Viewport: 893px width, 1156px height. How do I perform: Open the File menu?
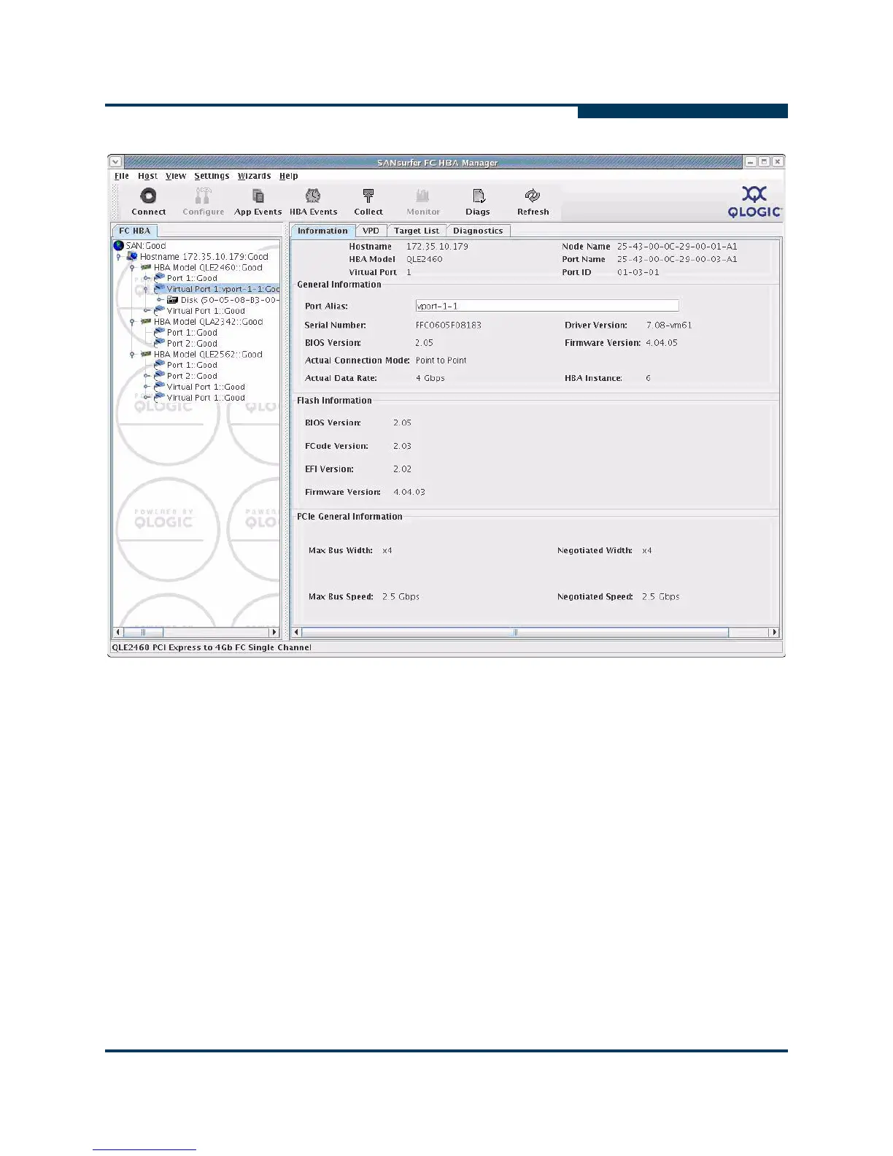[x=121, y=176]
